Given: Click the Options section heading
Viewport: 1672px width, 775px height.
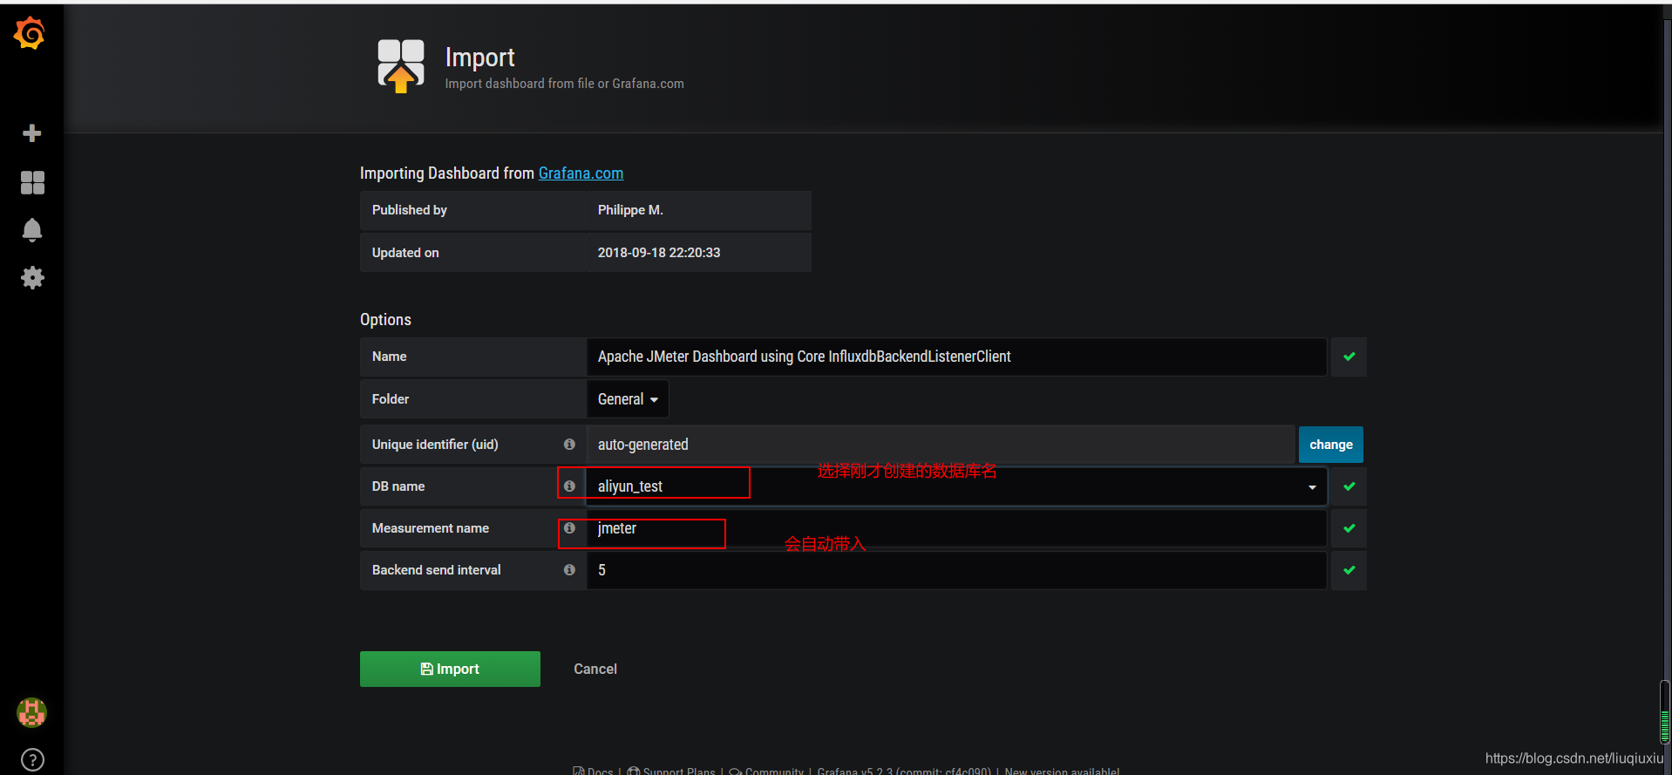Looking at the screenshot, I should point(385,320).
